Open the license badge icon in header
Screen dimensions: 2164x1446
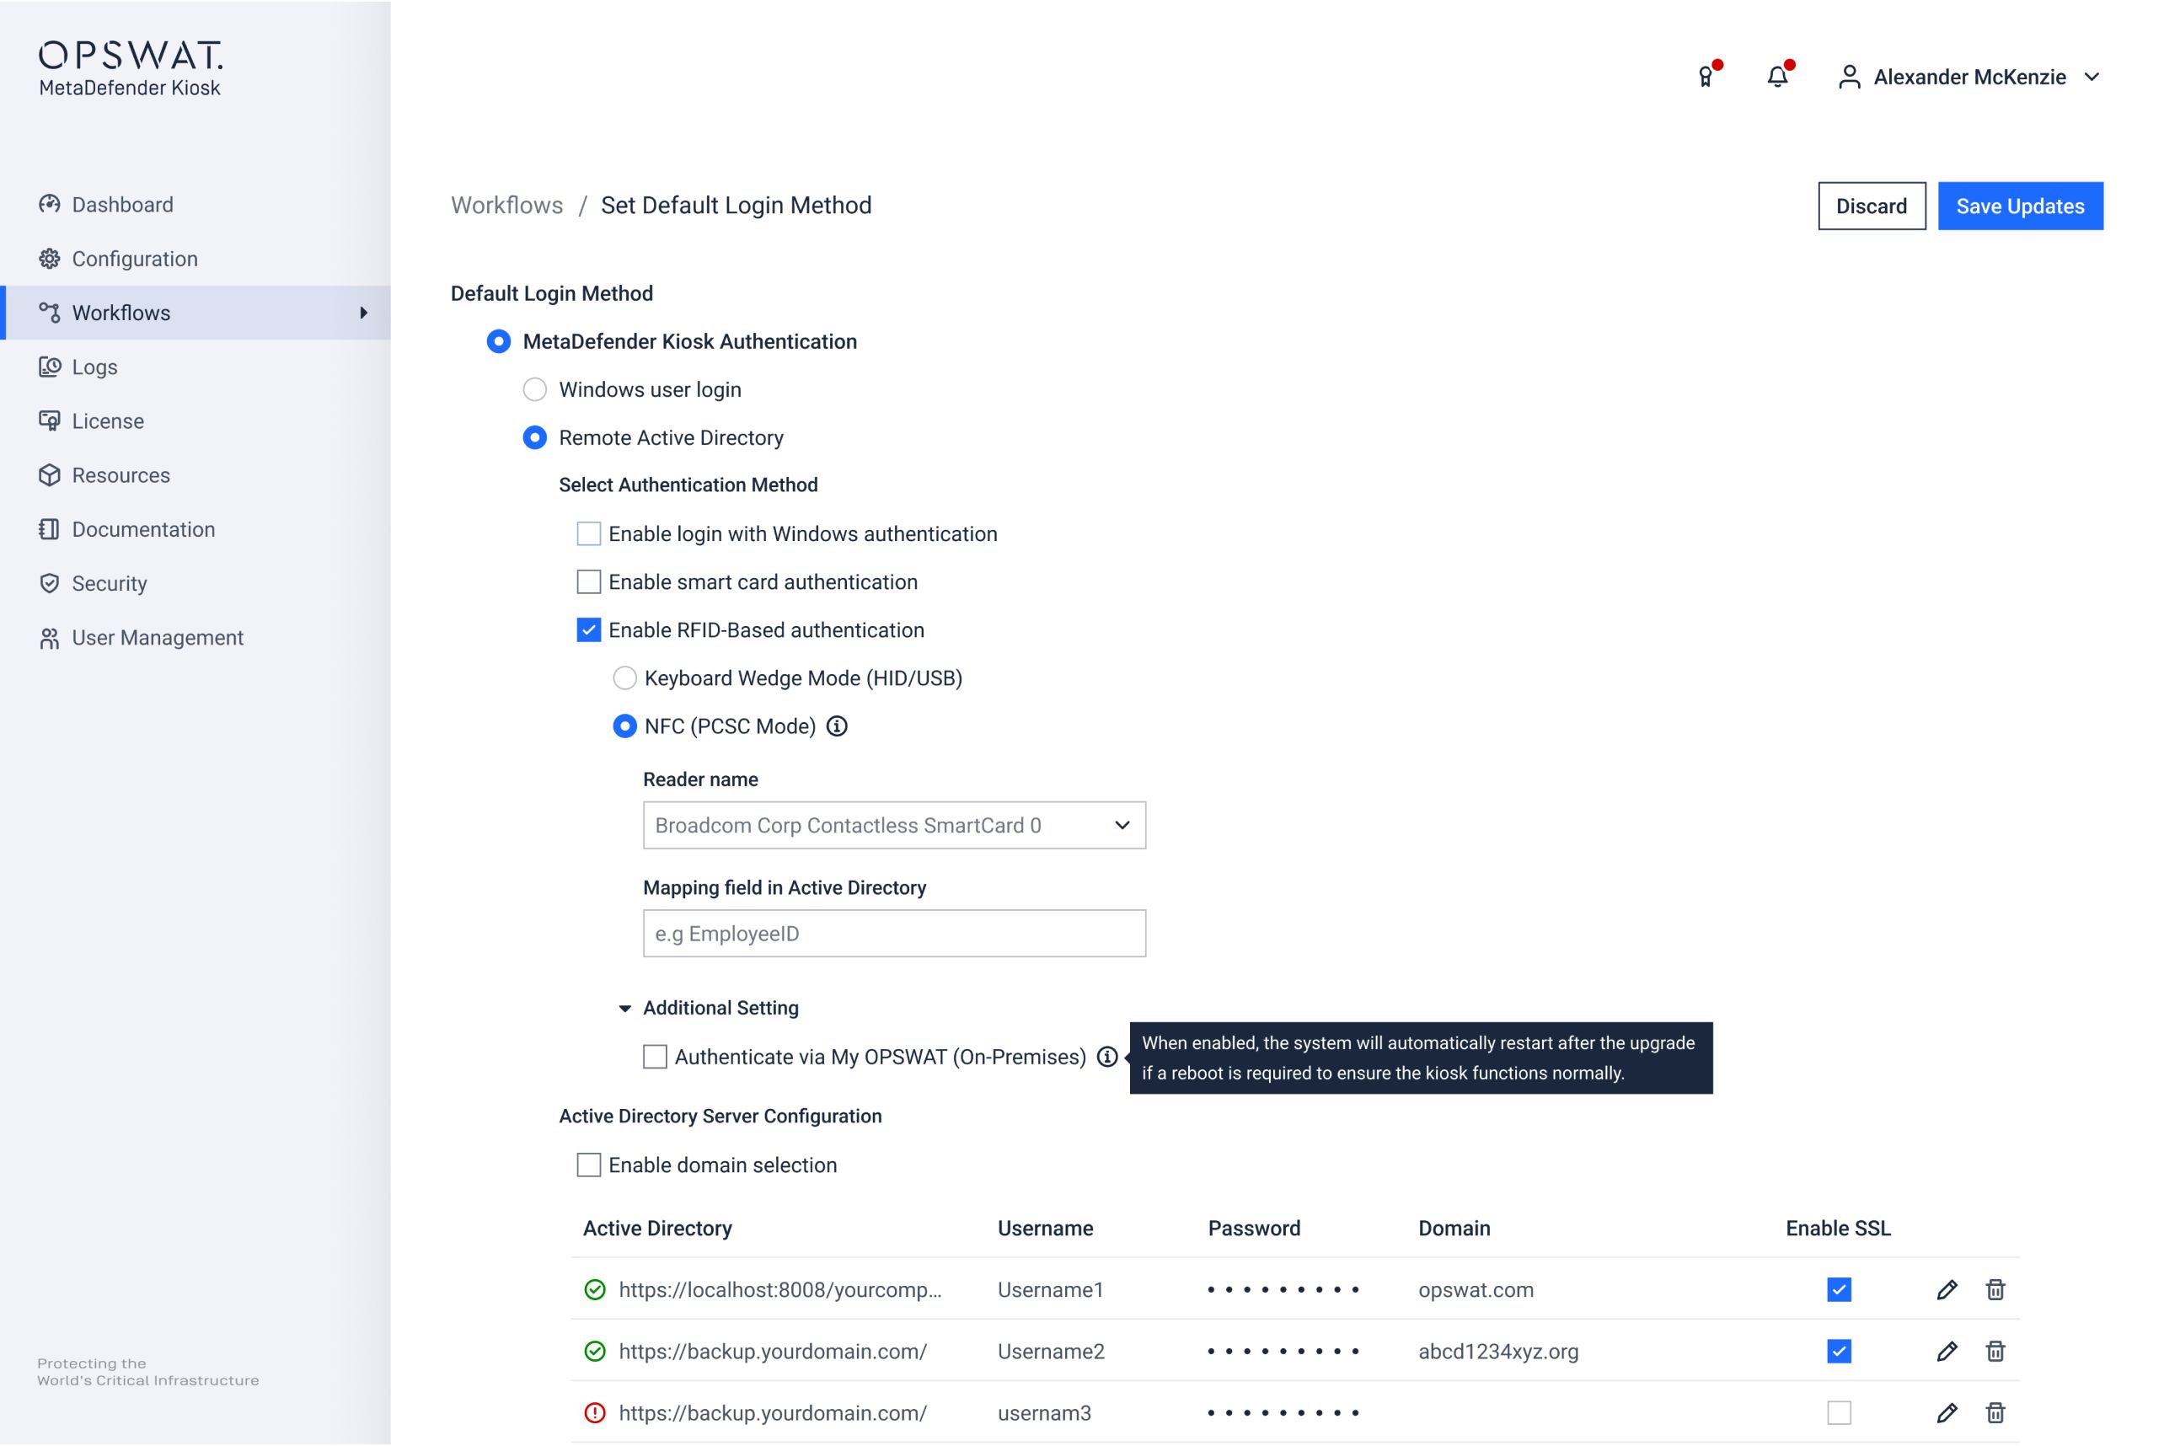tap(1706, 77)
